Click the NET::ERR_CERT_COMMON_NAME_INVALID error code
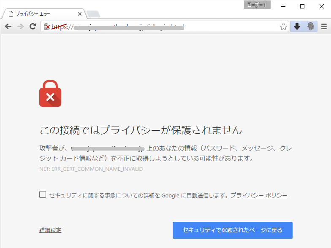Image resolution: width=331 pixels, height=248 pixels. (x=91, y=169)
